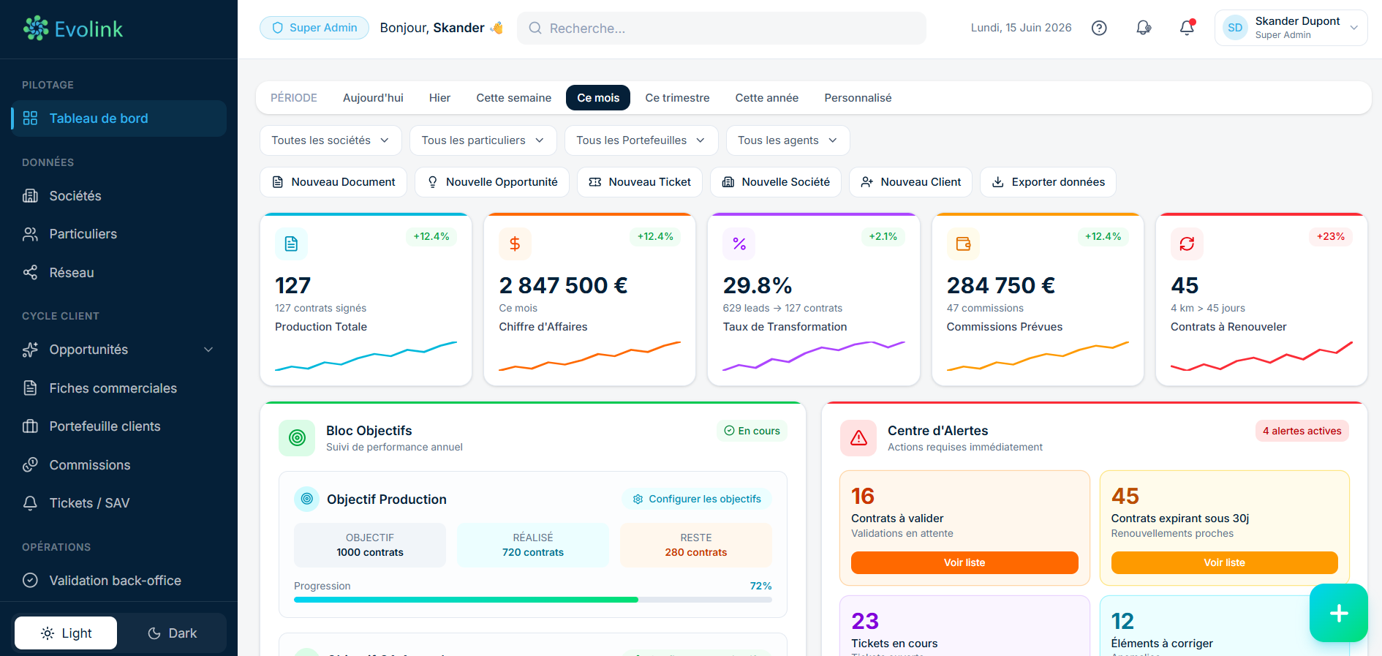Click the Tableau de bord grid icon

[30, 118]
